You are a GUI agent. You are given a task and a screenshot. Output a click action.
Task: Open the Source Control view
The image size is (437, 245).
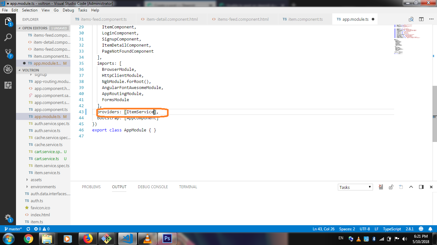[8, 53]
